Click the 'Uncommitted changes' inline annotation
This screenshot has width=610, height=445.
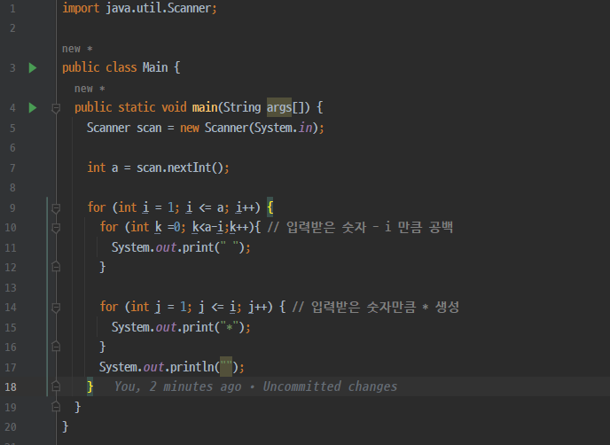pyautogui.click(x=330, y=386)
